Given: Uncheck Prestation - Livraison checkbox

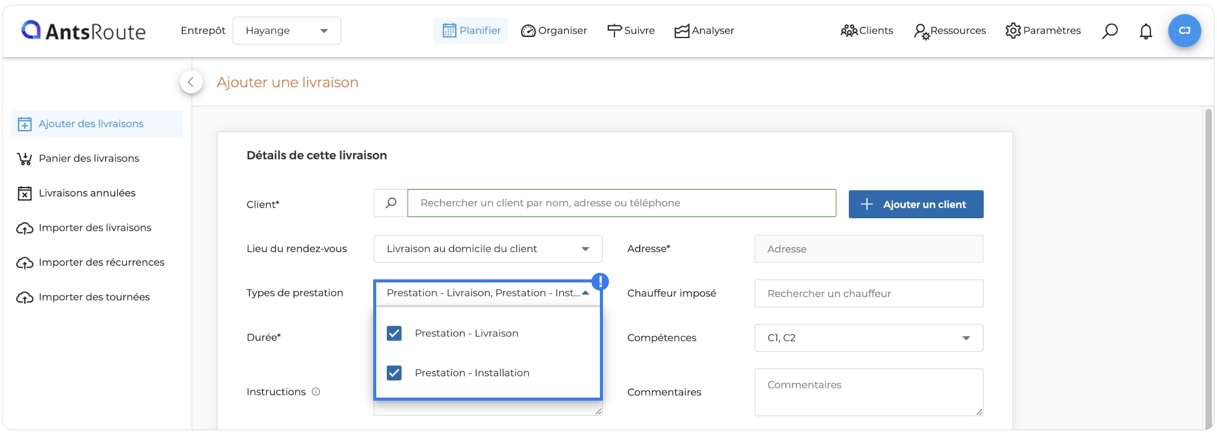Looking at the screenshot, I should click(394, 333).
